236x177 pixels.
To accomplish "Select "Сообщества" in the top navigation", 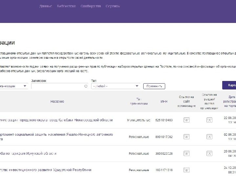I will tap(91, 6).
